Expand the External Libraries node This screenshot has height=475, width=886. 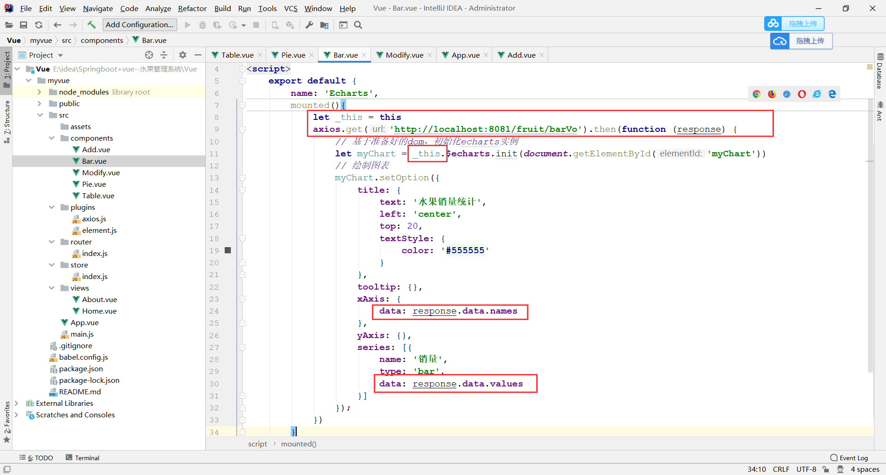click(x=17, y=403)
